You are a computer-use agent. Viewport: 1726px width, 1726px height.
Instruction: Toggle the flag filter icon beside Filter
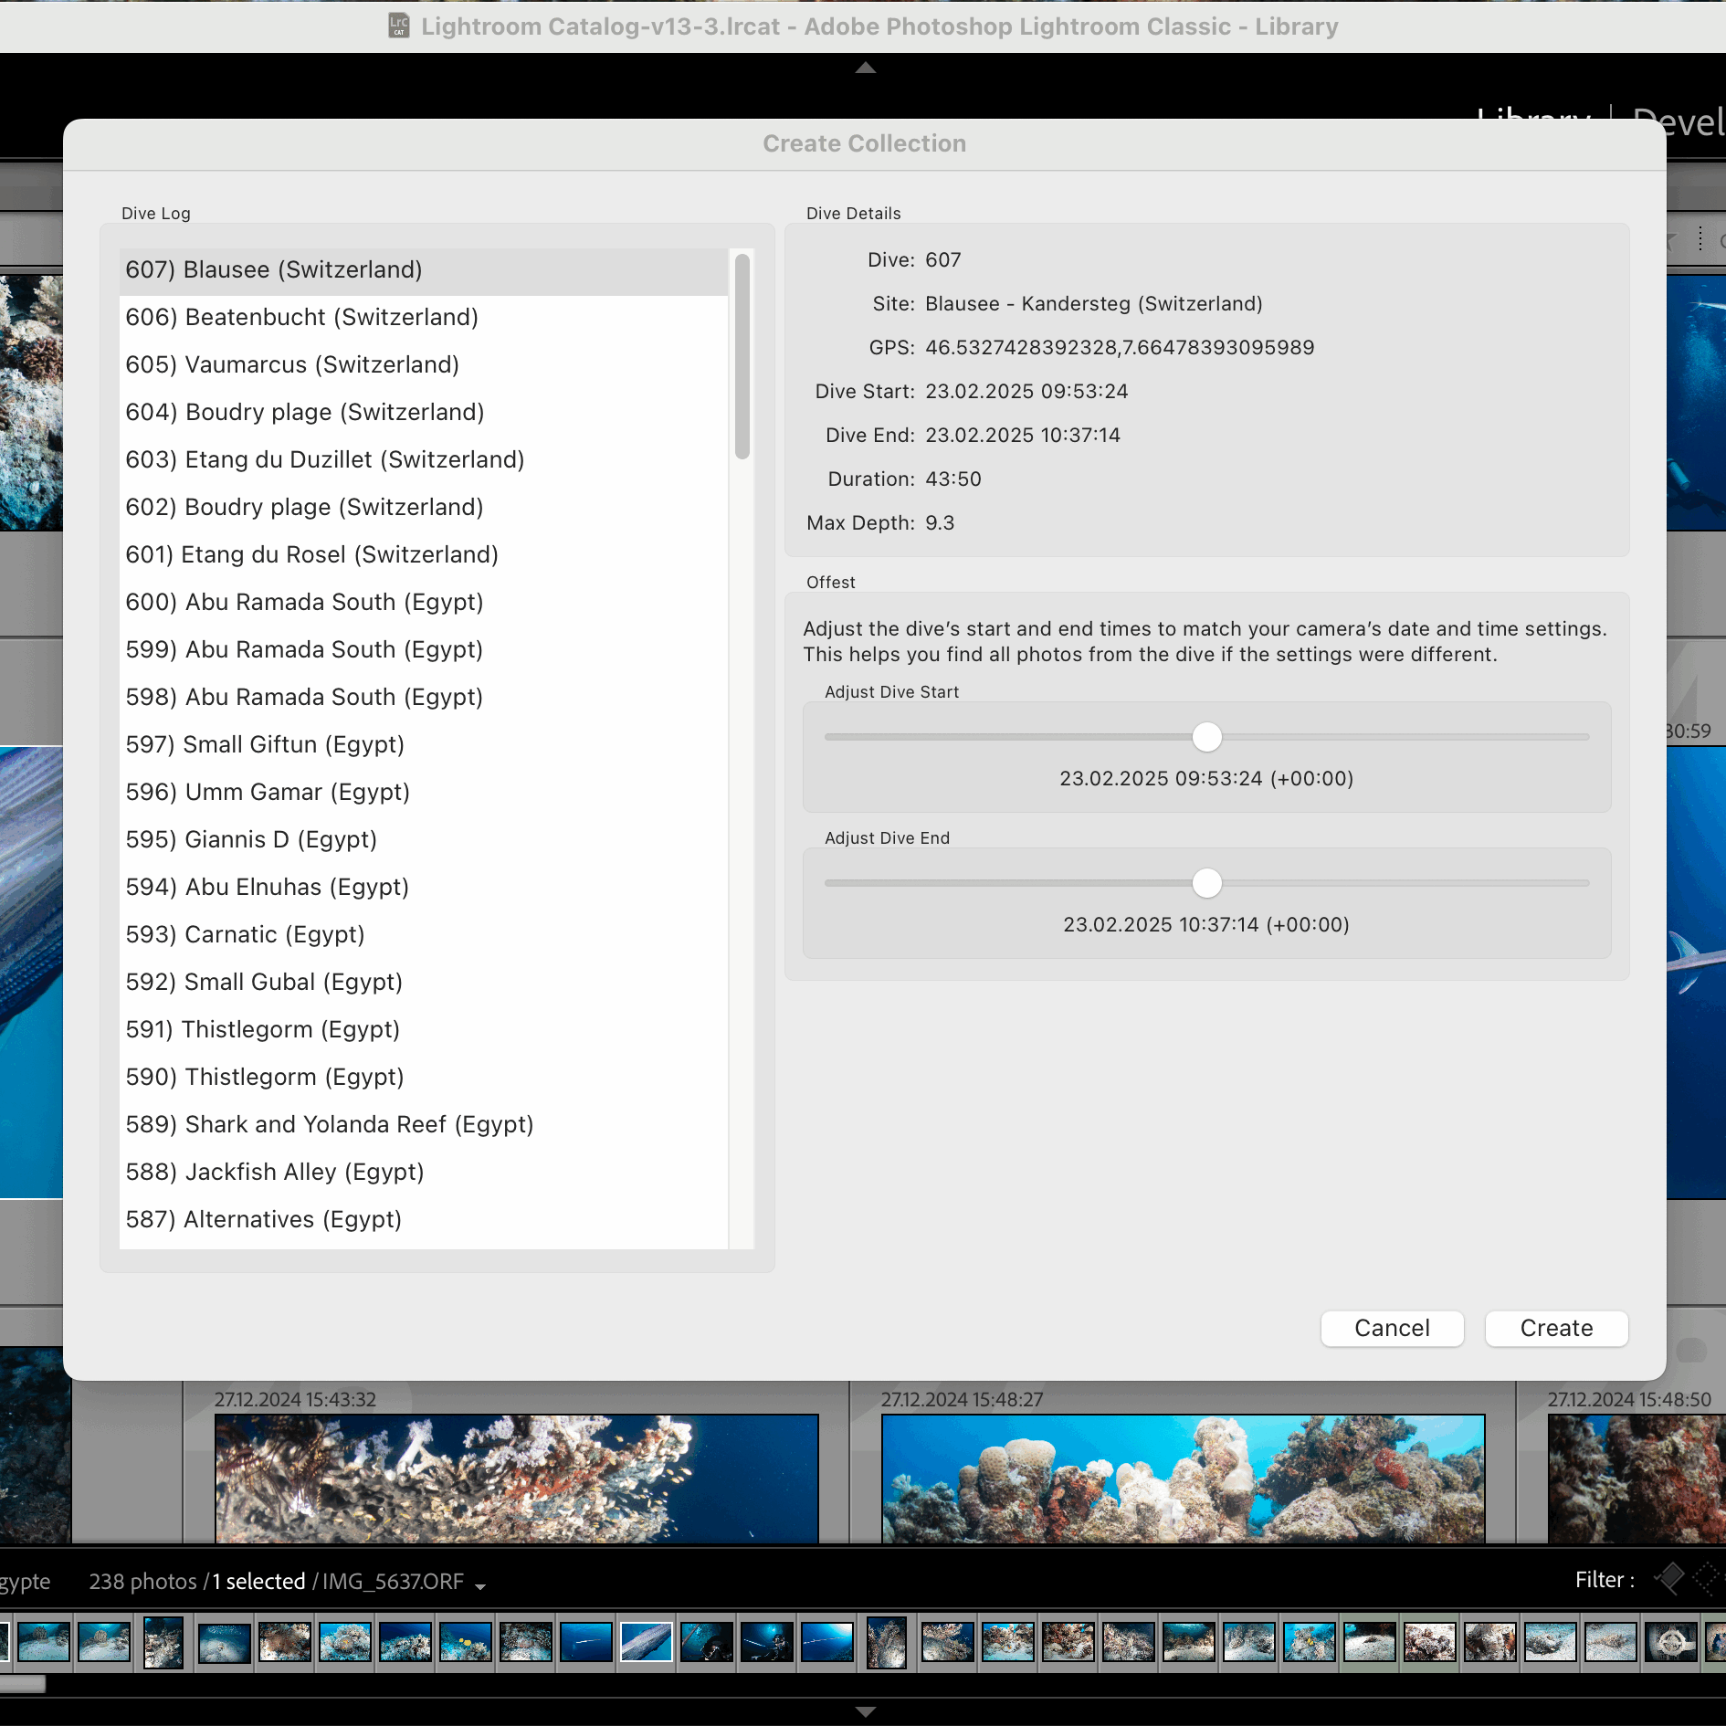coord(1669,1579)
